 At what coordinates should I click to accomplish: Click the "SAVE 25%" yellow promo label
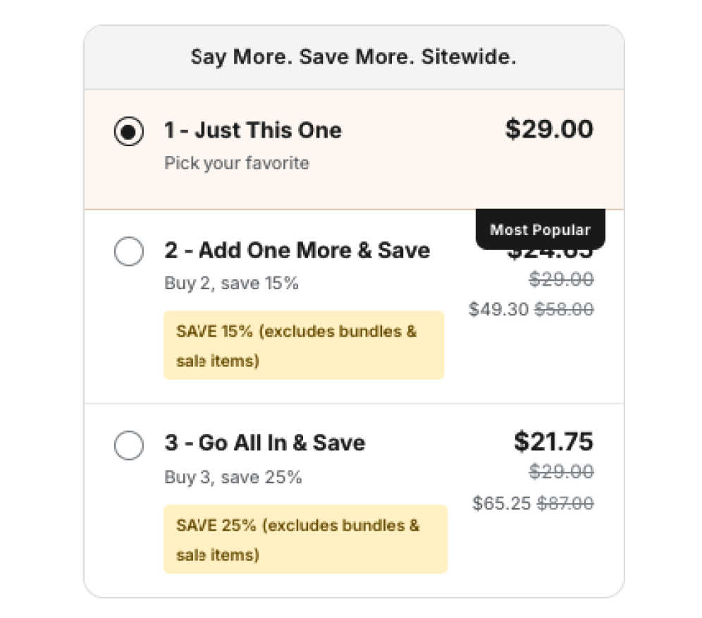pos(305,540)
